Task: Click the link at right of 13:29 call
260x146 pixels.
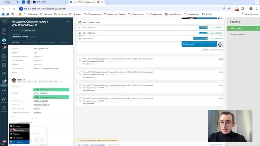Action: point(221,59)
